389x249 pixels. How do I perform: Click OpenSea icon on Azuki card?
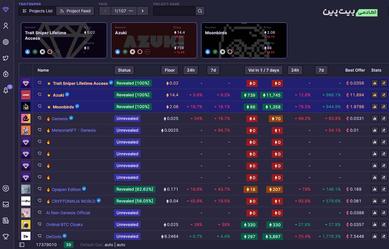(118, 52)
